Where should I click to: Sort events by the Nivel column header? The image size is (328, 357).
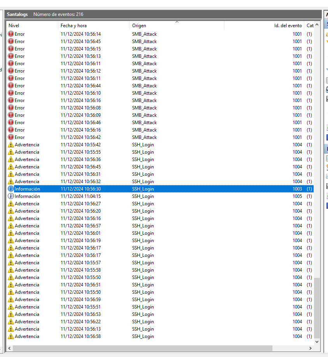[32, 26]
